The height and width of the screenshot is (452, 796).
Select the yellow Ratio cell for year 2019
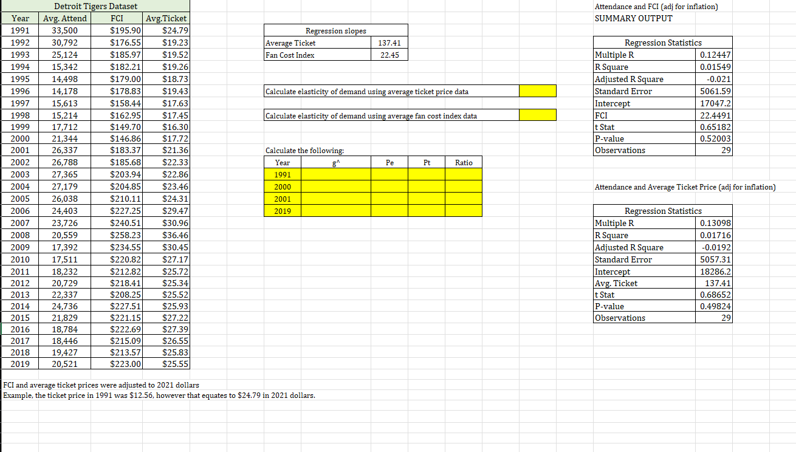click(x=463, y=211)
